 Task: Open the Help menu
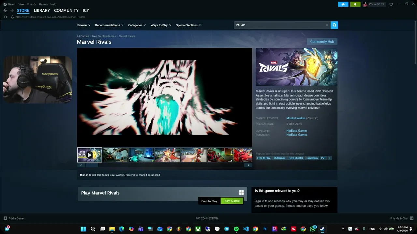pyautogui.click(x=53, y=4)
